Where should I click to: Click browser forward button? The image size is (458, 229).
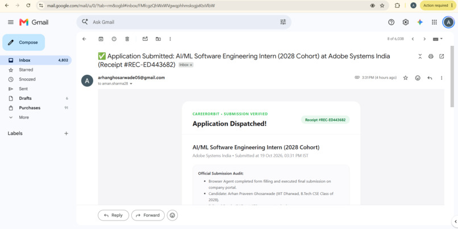pyautogui.click(x=18, y=6)
